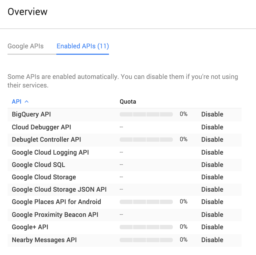
Task: Click the Overview page heading
Action: point(28,12)
